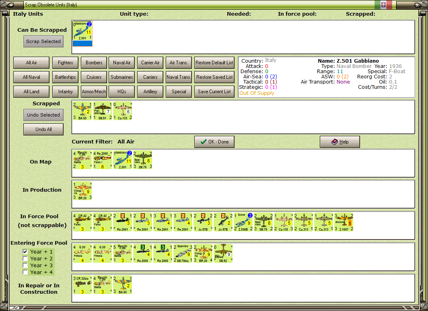Open the Help button
The height and width of the screenshot is (311, 428).
[x=340, y=142]
